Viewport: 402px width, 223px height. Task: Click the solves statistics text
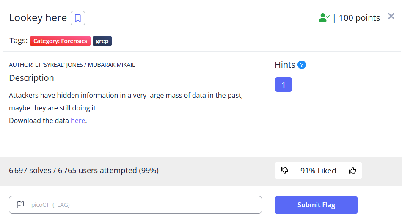tap(84, 171)
